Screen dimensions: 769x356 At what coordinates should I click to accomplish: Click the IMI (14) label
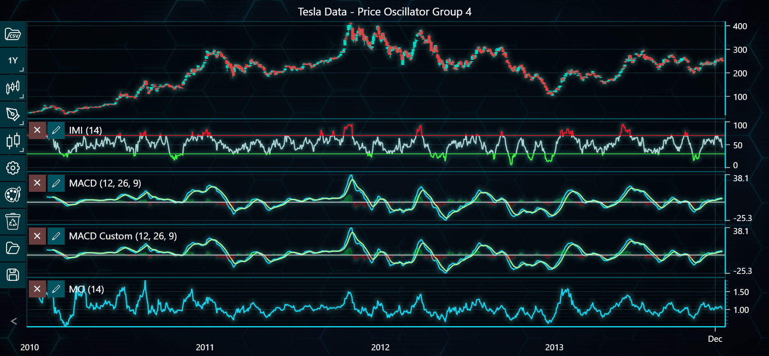pos(85,130)
